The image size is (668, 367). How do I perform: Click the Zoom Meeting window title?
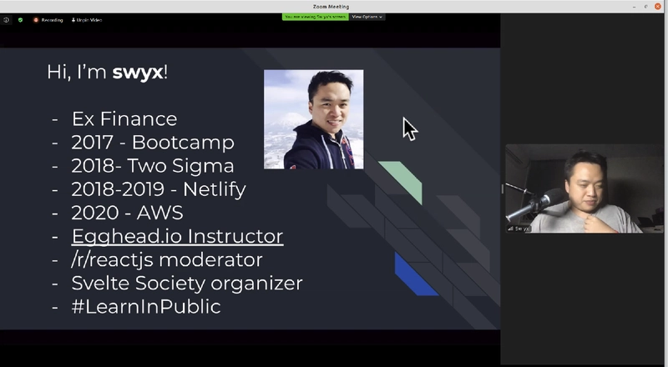pyautogui.click(x=334, y=6)
